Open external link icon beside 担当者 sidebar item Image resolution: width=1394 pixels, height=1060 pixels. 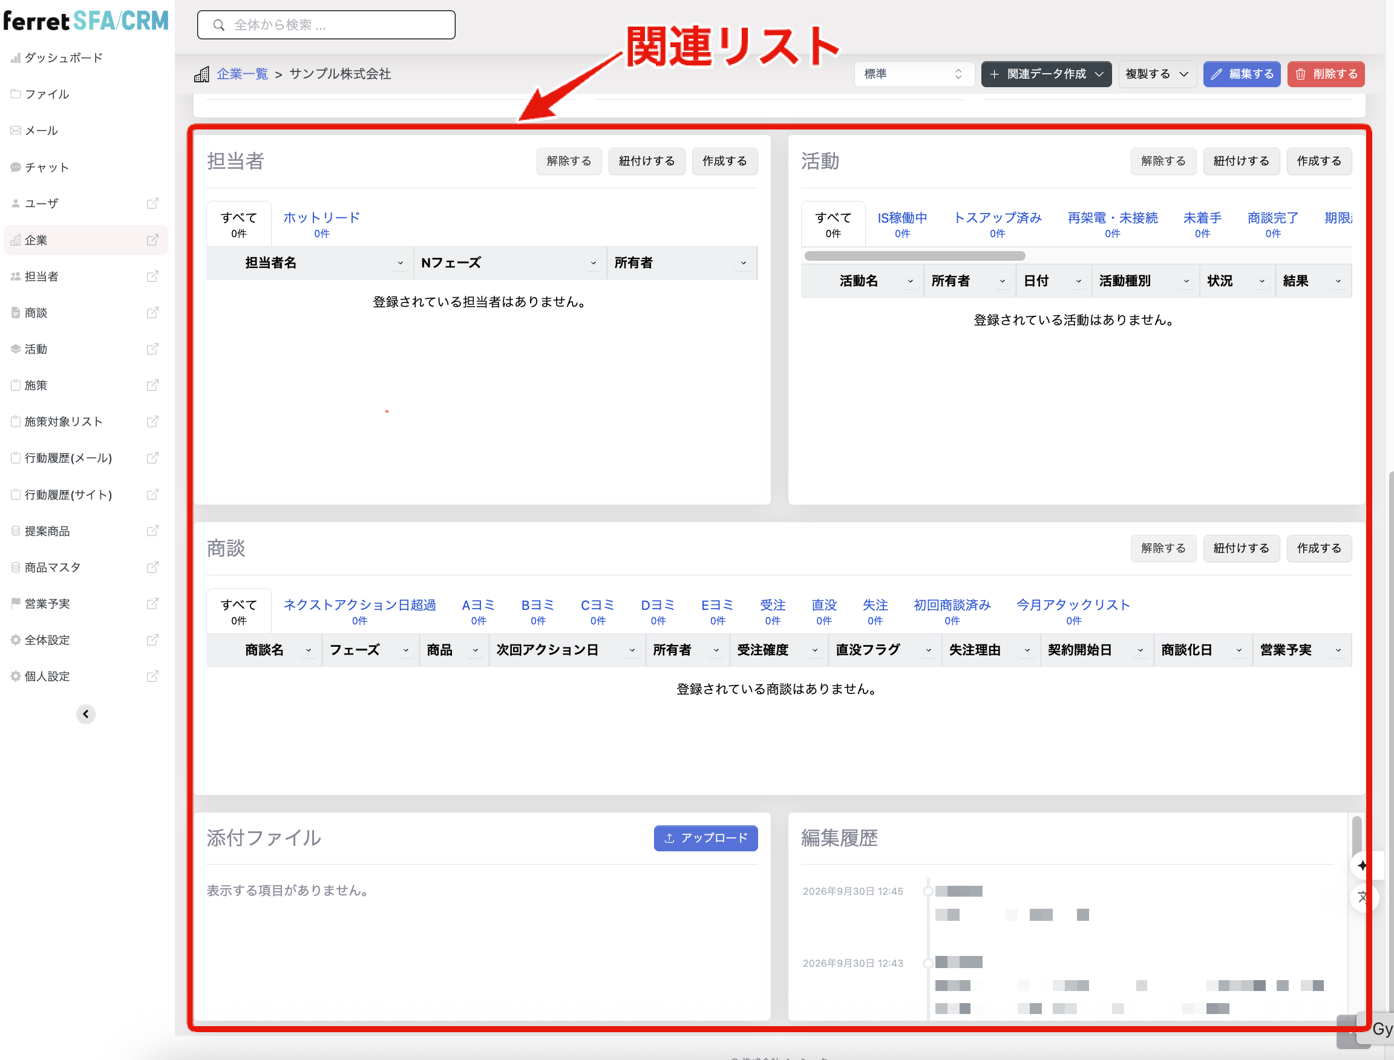pos(152,276)
